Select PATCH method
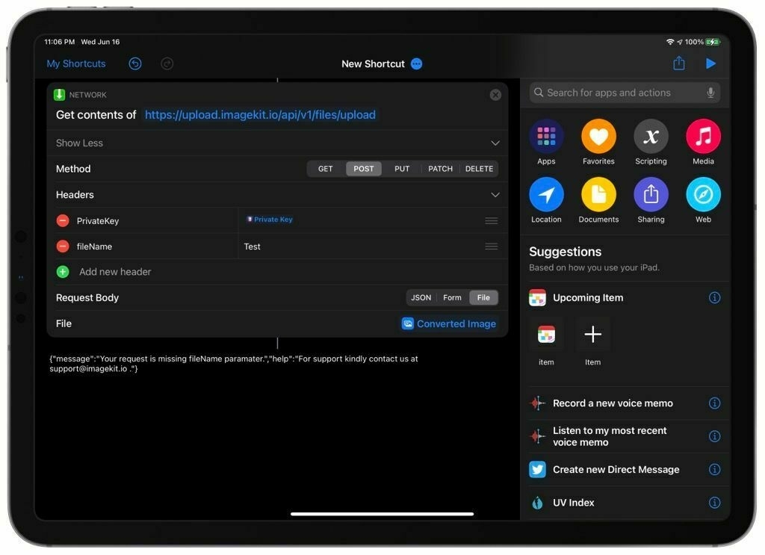 [440, 169]
